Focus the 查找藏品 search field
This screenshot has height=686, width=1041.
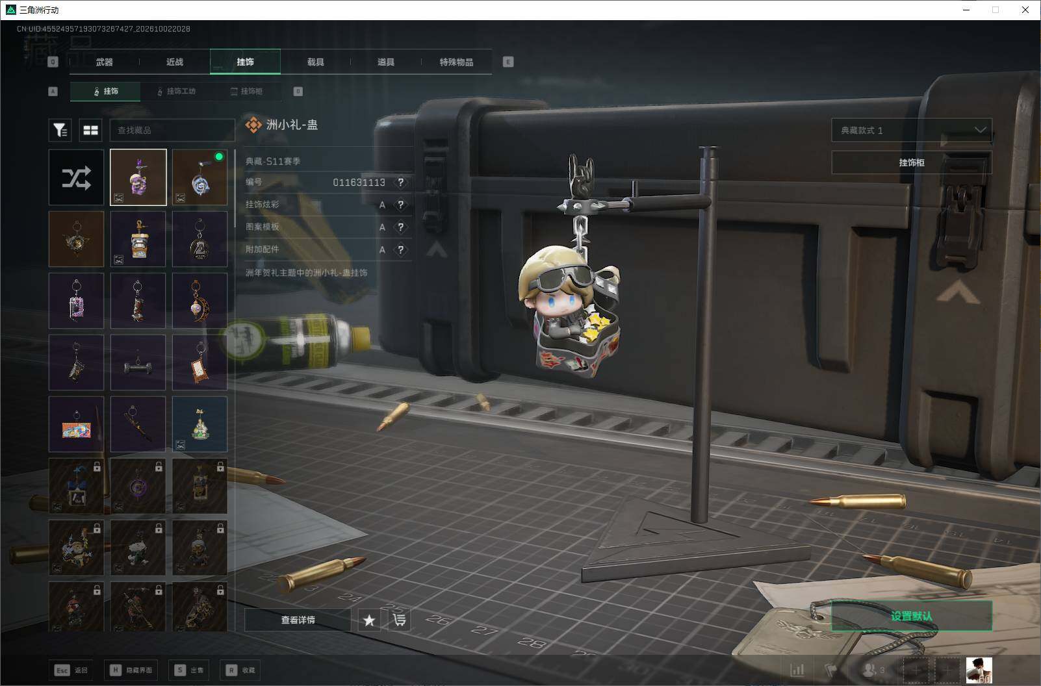(172, 131)
